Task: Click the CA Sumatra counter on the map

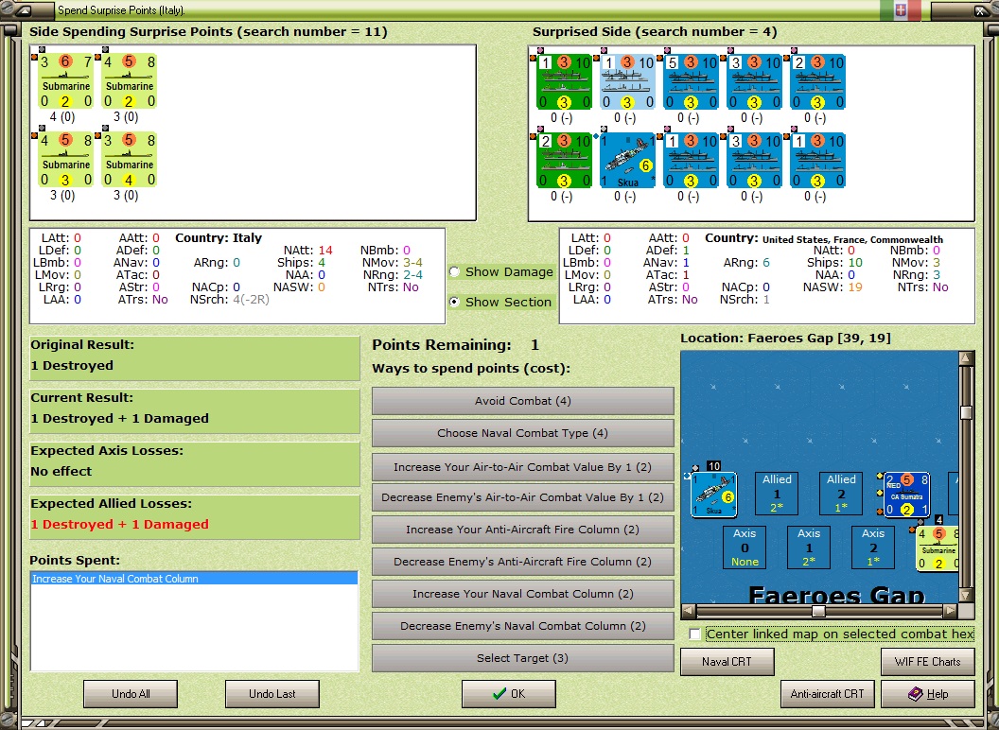Action: pos(906,495)
